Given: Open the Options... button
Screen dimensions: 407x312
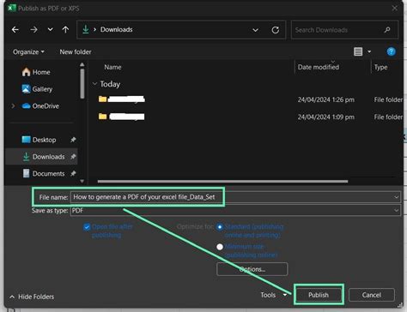Looking at the screenshot, I should pos(252,269).
